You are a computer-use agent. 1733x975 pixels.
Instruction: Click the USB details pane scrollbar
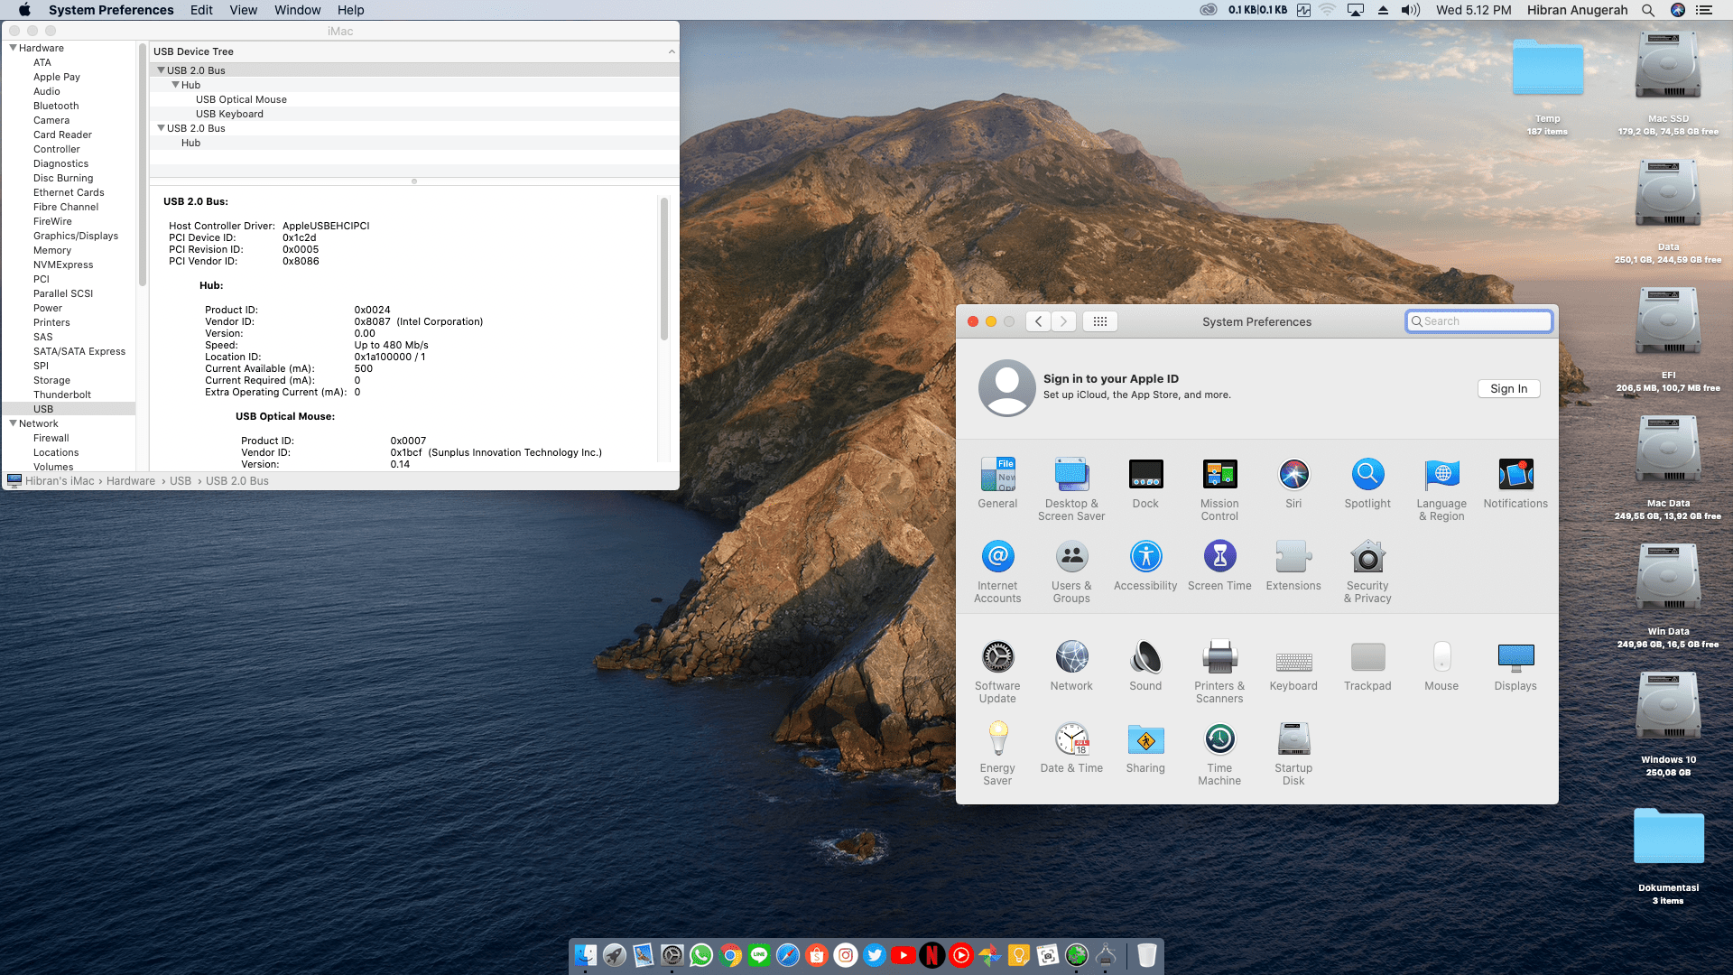[664, 271]
